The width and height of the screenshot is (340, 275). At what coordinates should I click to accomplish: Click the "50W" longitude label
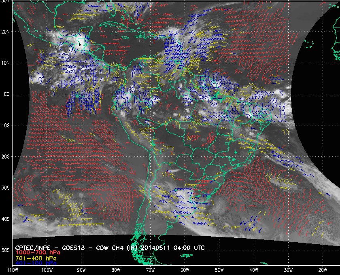(219, 270)
